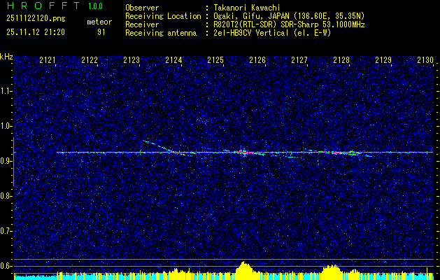Click the 2128 time marker
Screen dimensions: 440x280
341,61
